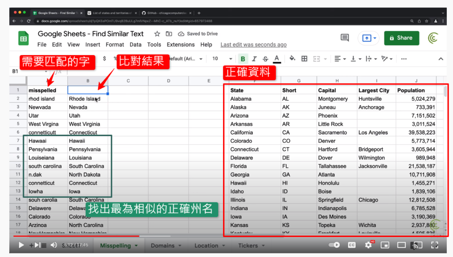Open horizontal align dropdown

[340, 59]
